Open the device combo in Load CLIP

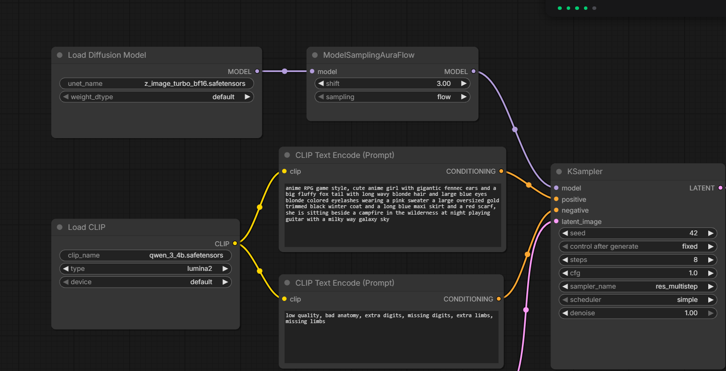pos(145,282)
